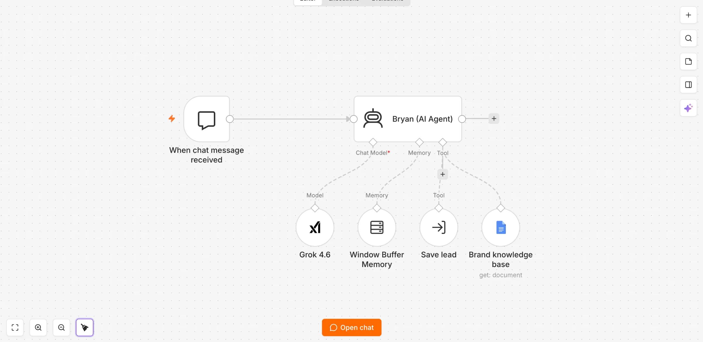This screenshot has width=703, height=342.
Task: Select the 'Window Buffer Memory' label
Action: tap(377, 259)
